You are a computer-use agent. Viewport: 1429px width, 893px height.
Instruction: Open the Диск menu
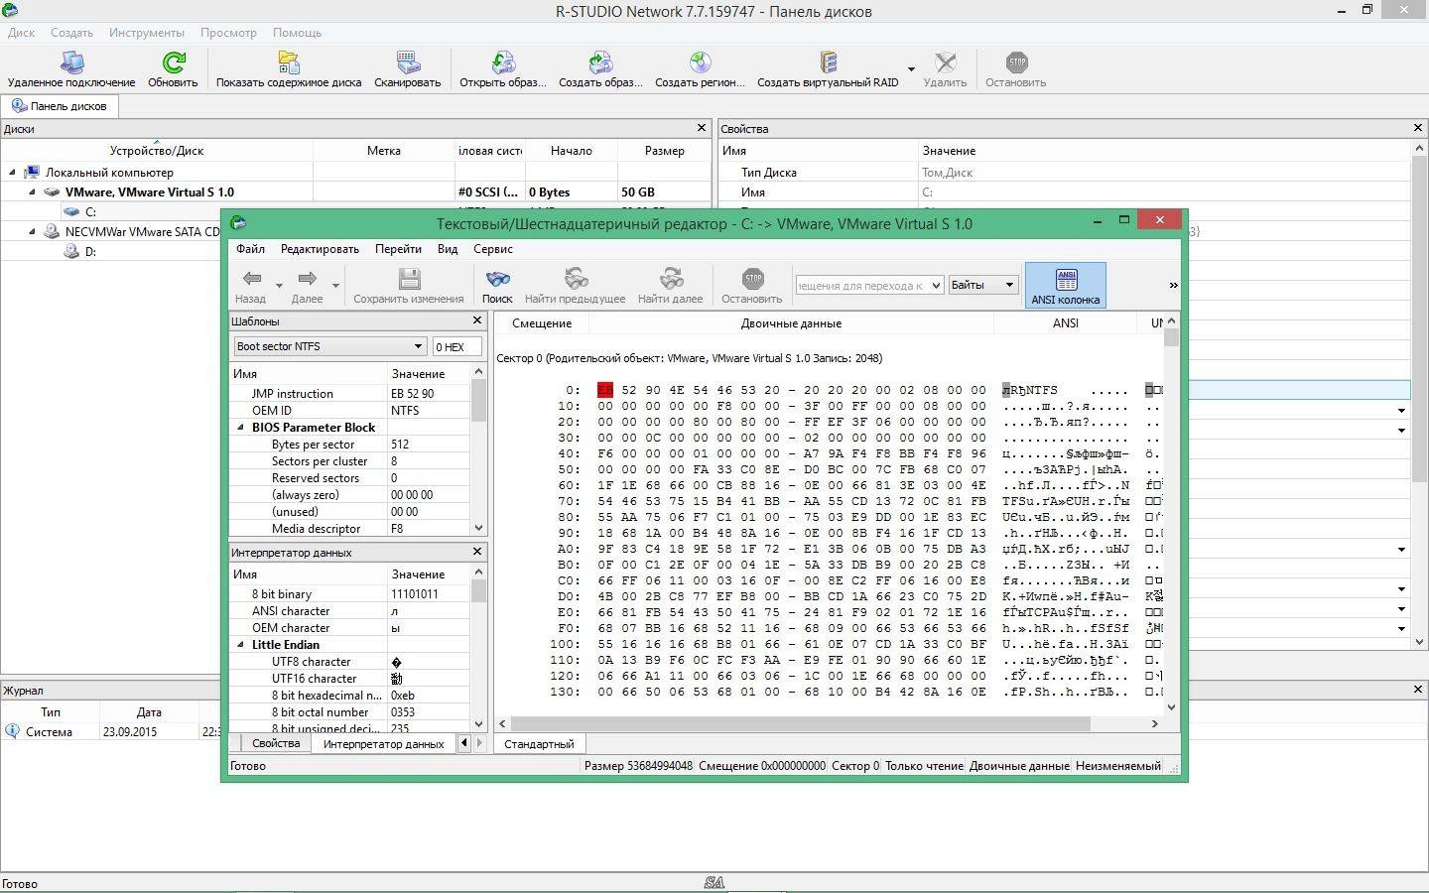(21, 33)
